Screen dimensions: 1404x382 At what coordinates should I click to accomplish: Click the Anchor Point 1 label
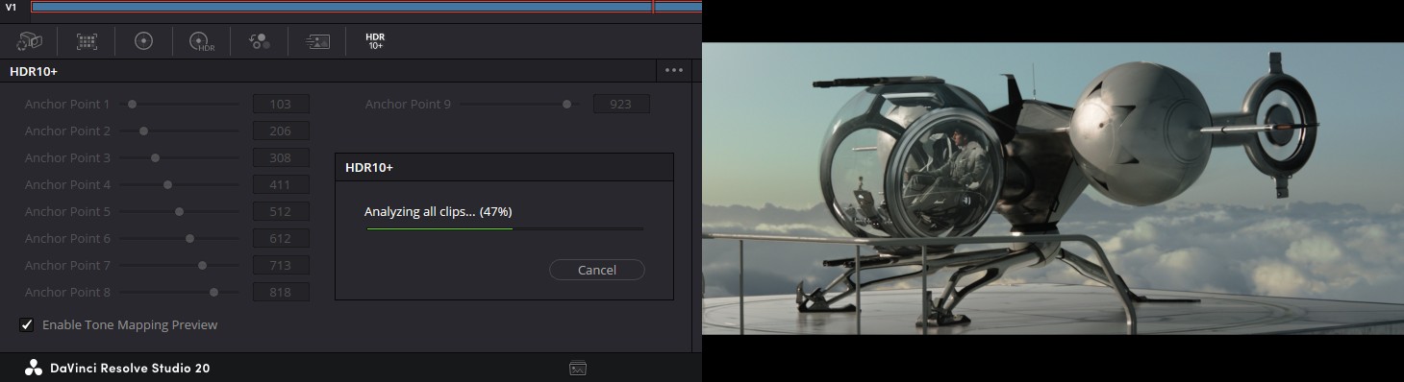click(x=67, y=104)
